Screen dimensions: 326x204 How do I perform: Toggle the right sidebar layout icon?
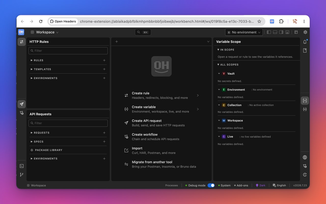tap(281, 32)
